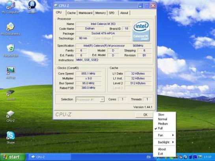Screen dimensions: 215x161
Task: Click the Level 2 value 512 KBytes
Action: 138,83
